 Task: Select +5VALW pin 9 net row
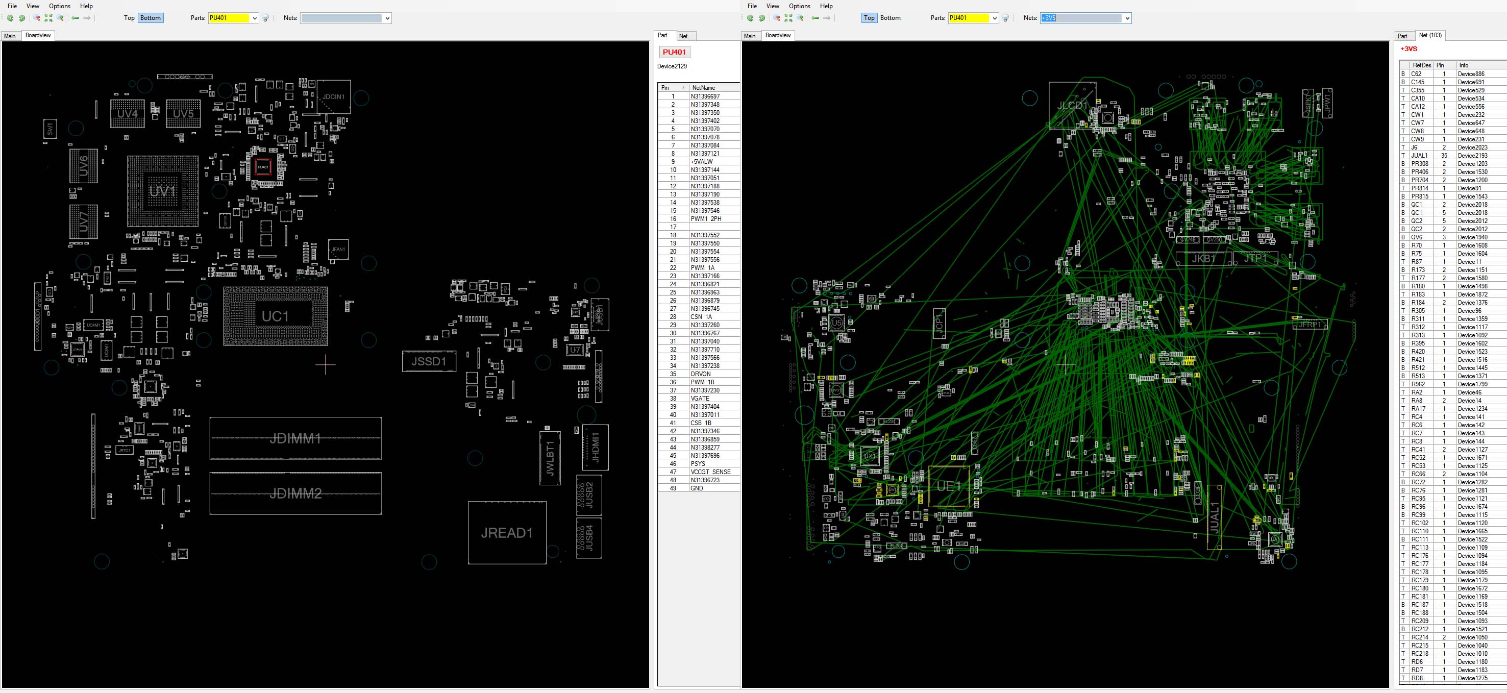coord(701,161)
